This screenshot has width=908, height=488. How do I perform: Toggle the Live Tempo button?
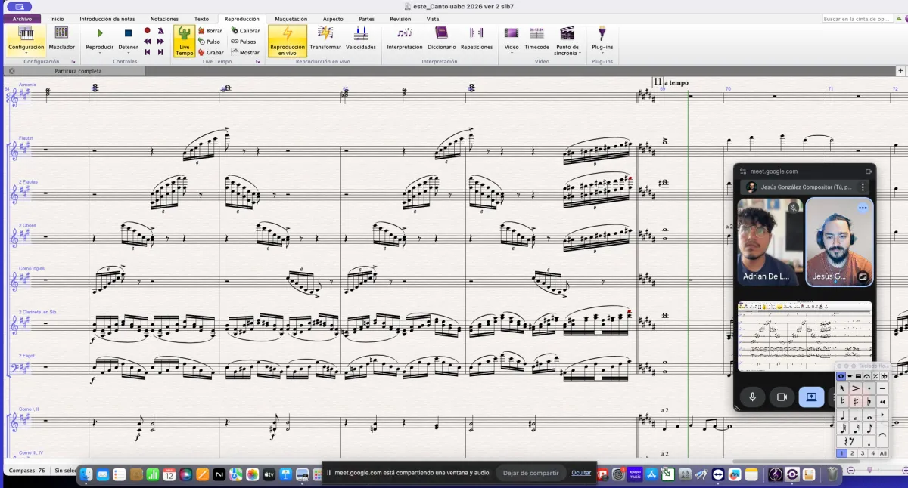tap(184, 40)
